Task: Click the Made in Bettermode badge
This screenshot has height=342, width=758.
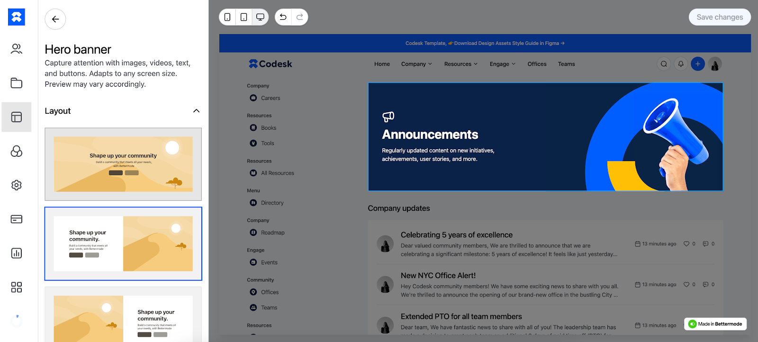Action: 715,324
